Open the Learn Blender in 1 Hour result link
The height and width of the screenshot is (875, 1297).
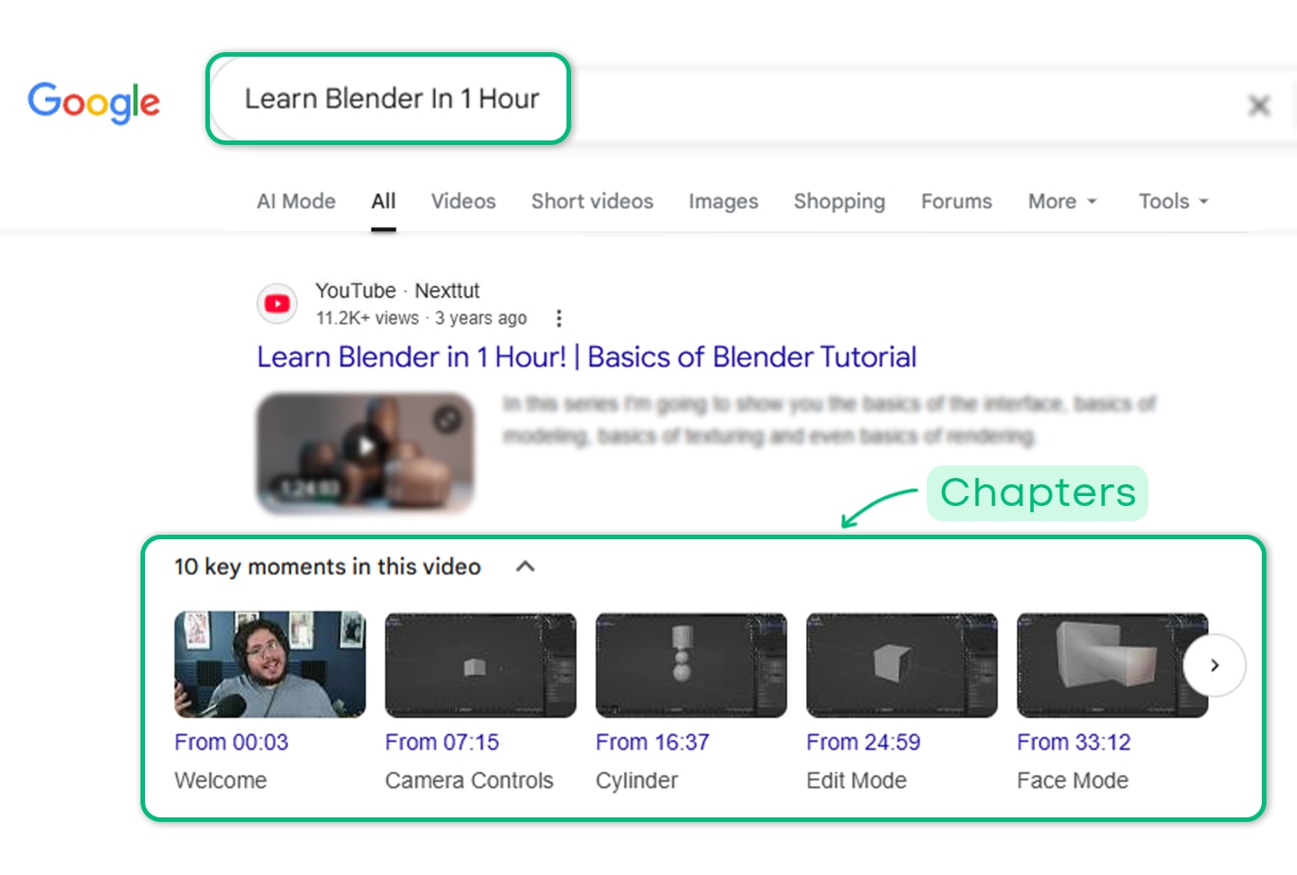pos(586,356)
